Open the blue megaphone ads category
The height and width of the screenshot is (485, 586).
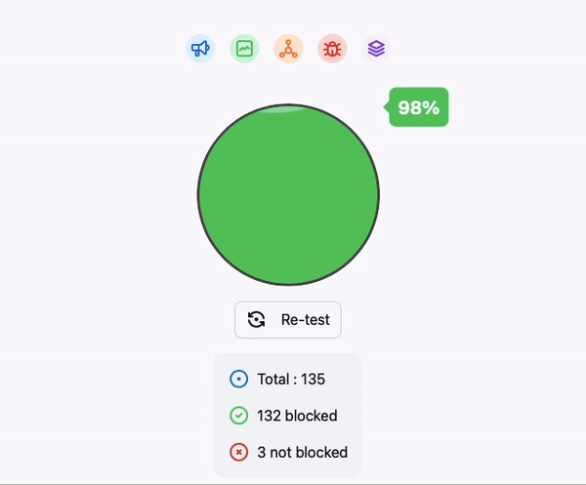[x=200, y=49]
